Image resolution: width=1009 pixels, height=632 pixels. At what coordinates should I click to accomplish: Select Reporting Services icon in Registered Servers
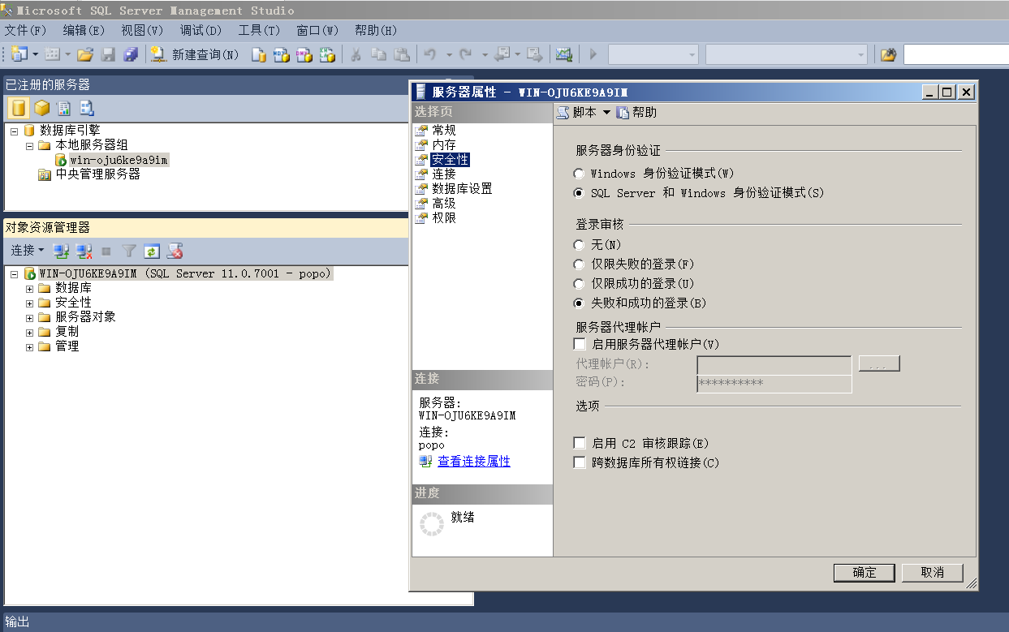(63, 108)
